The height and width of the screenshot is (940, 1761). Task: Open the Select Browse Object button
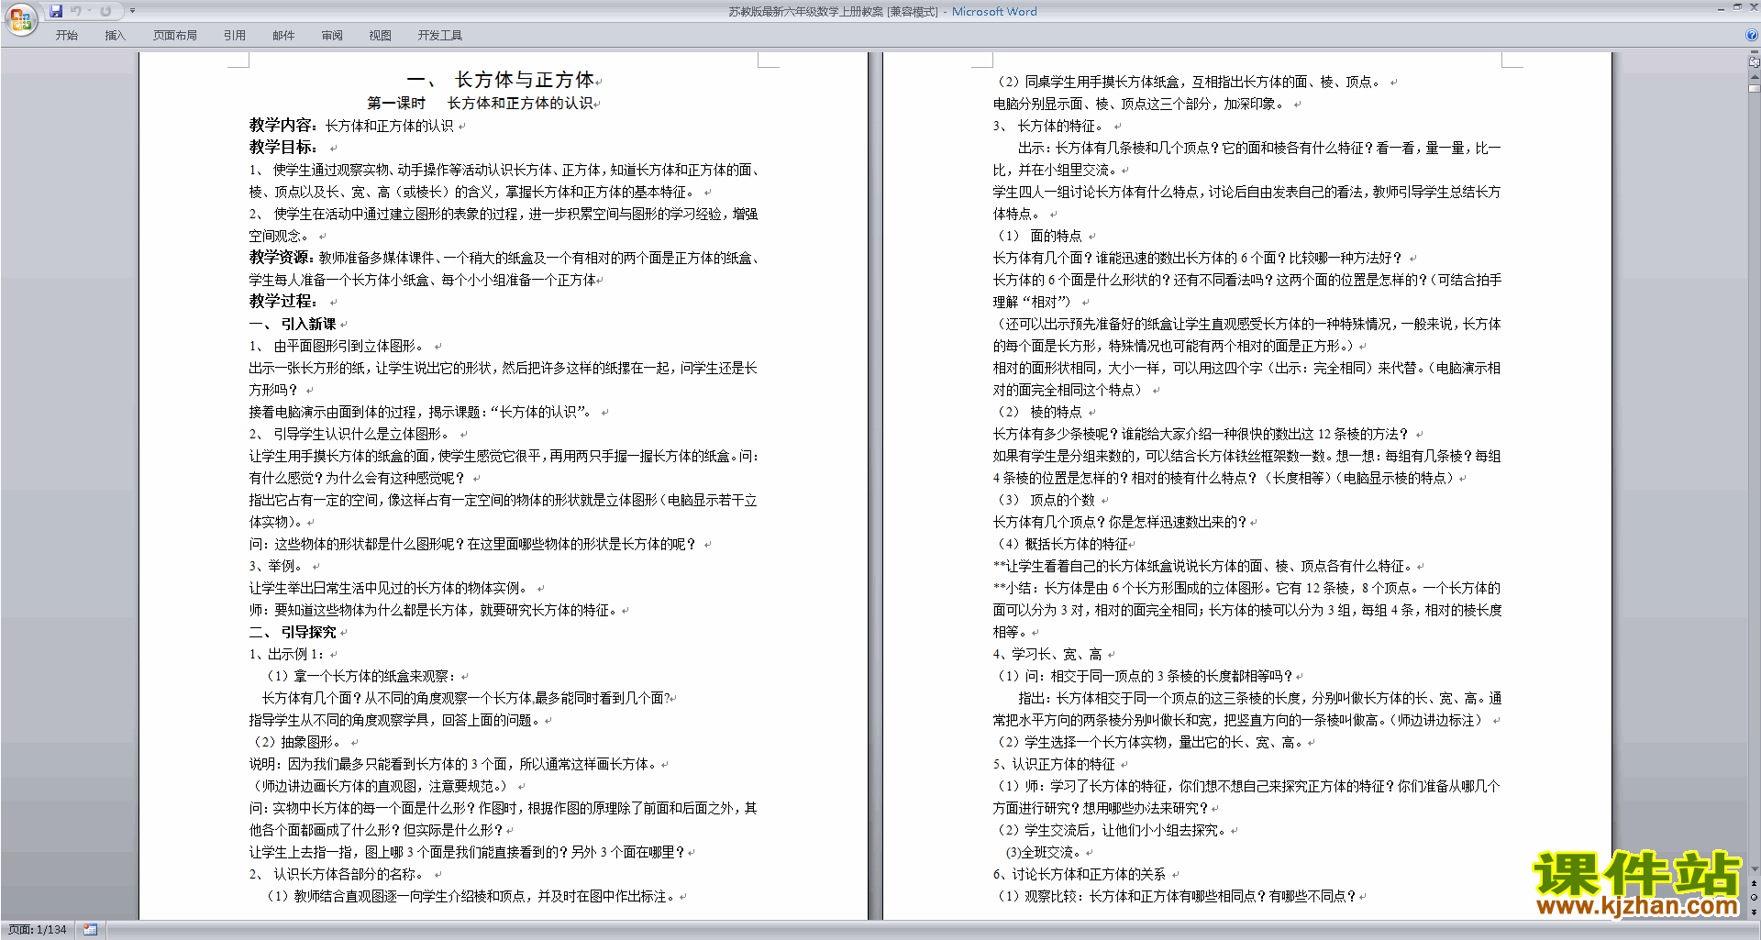(x=1755, y=897)
